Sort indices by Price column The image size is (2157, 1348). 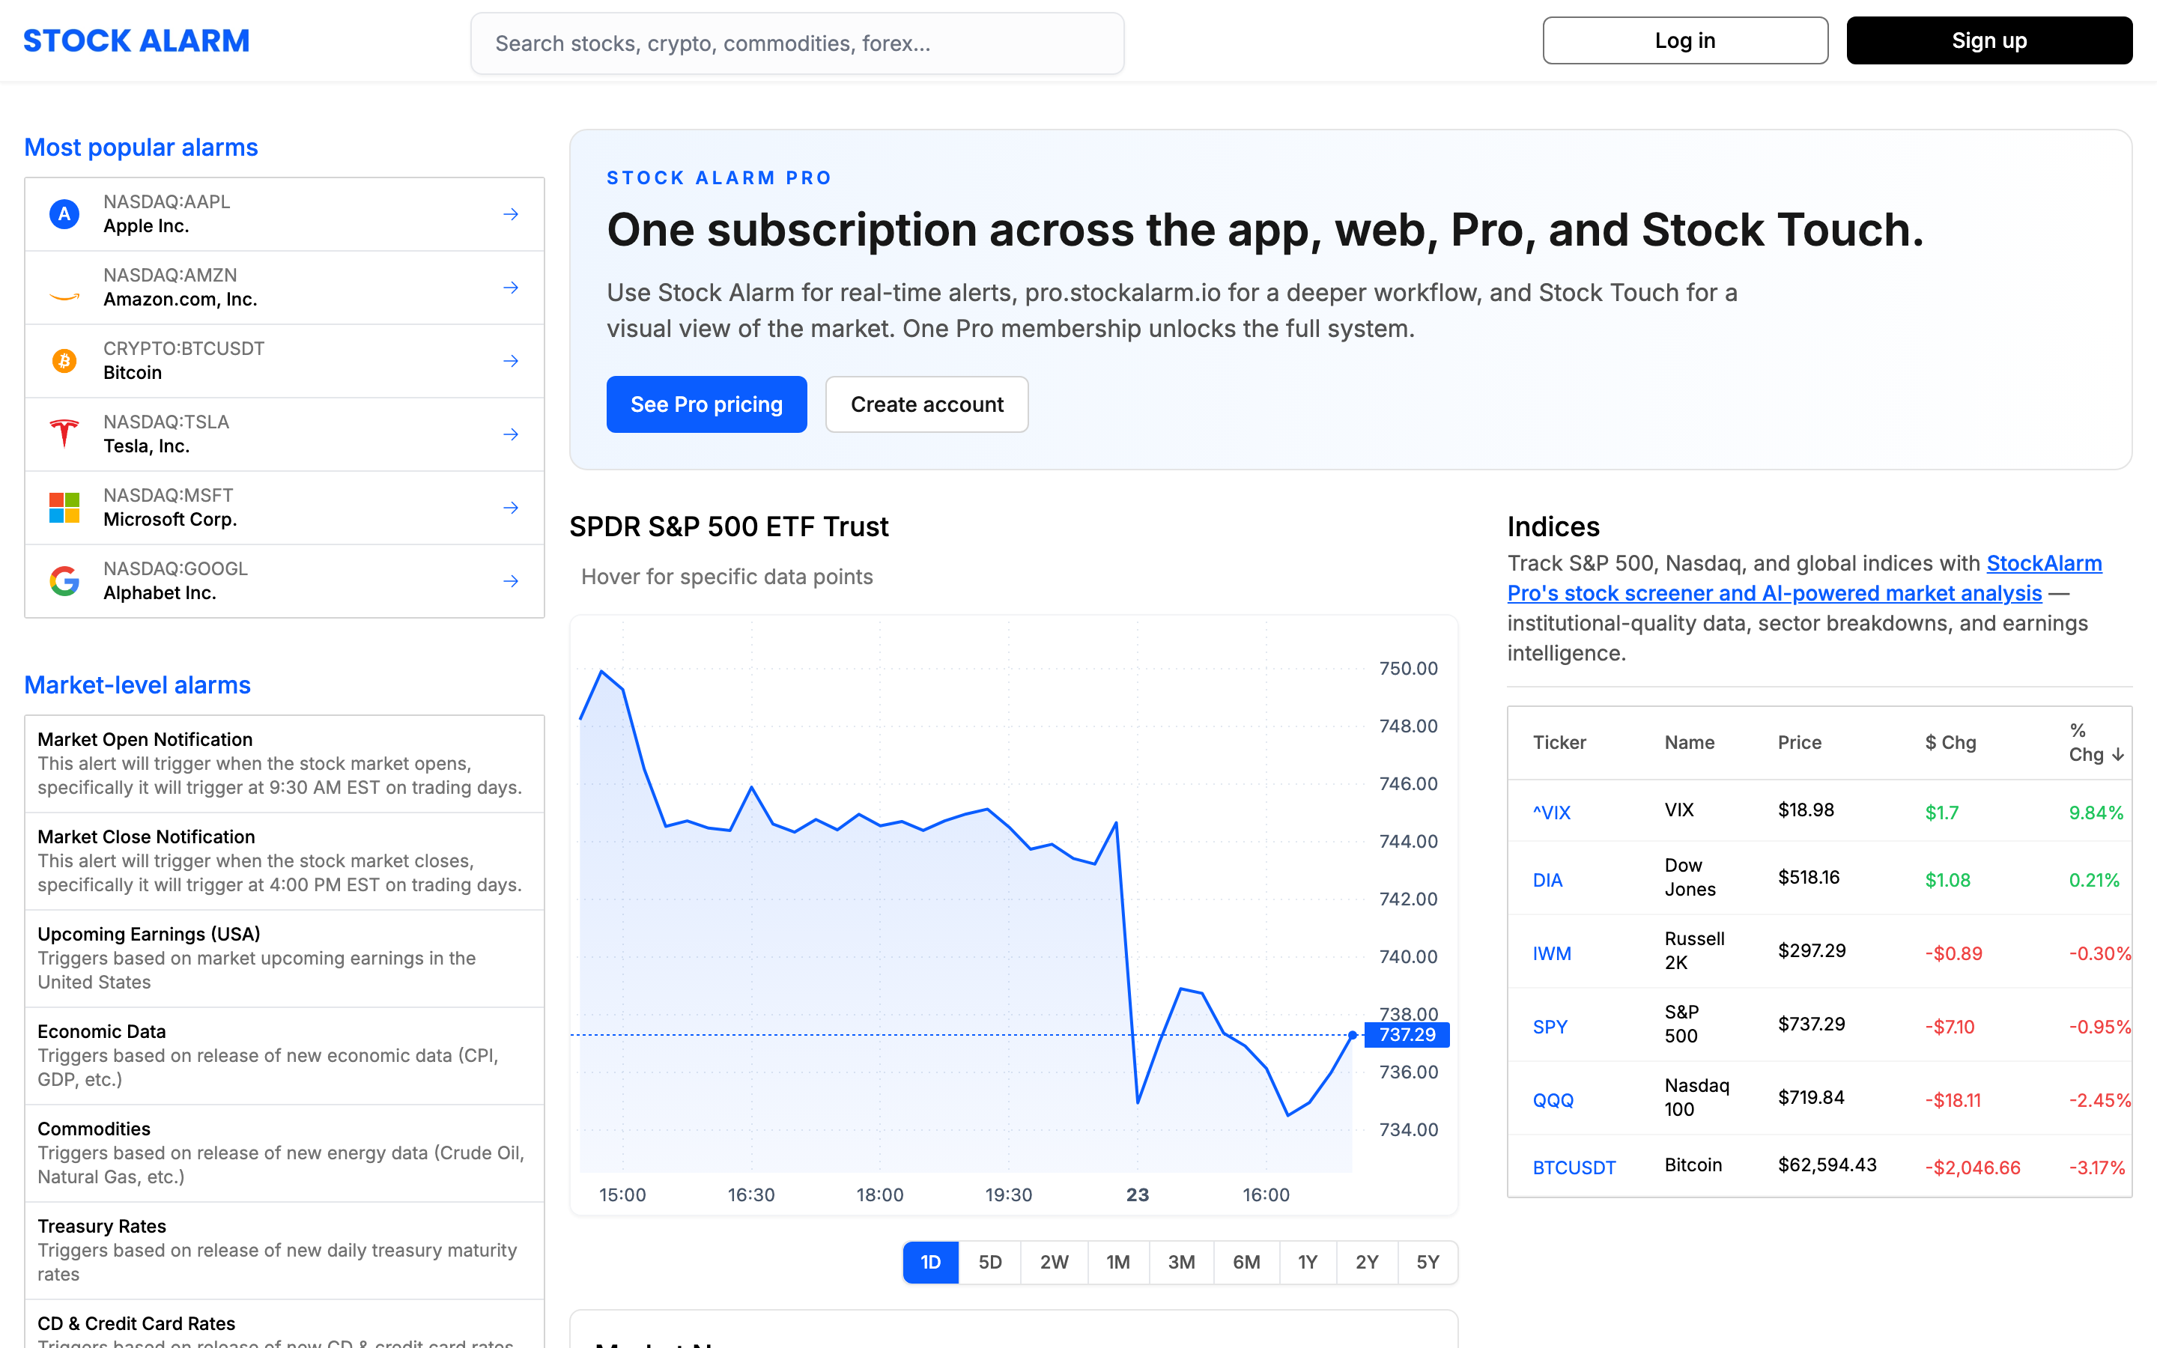coord(1800,743)
